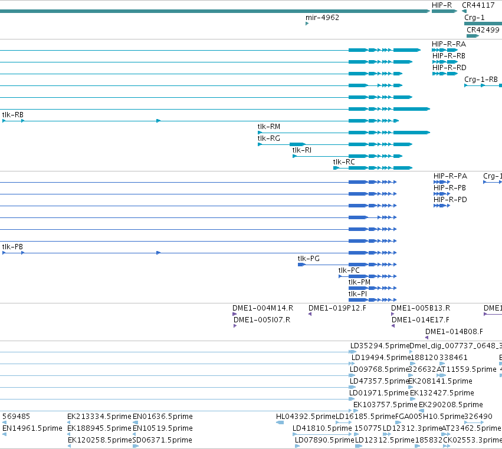Viewport: 502px width, 449px height.
Task: Click the EN01636.5prime EST label
Action: (163, 417)
